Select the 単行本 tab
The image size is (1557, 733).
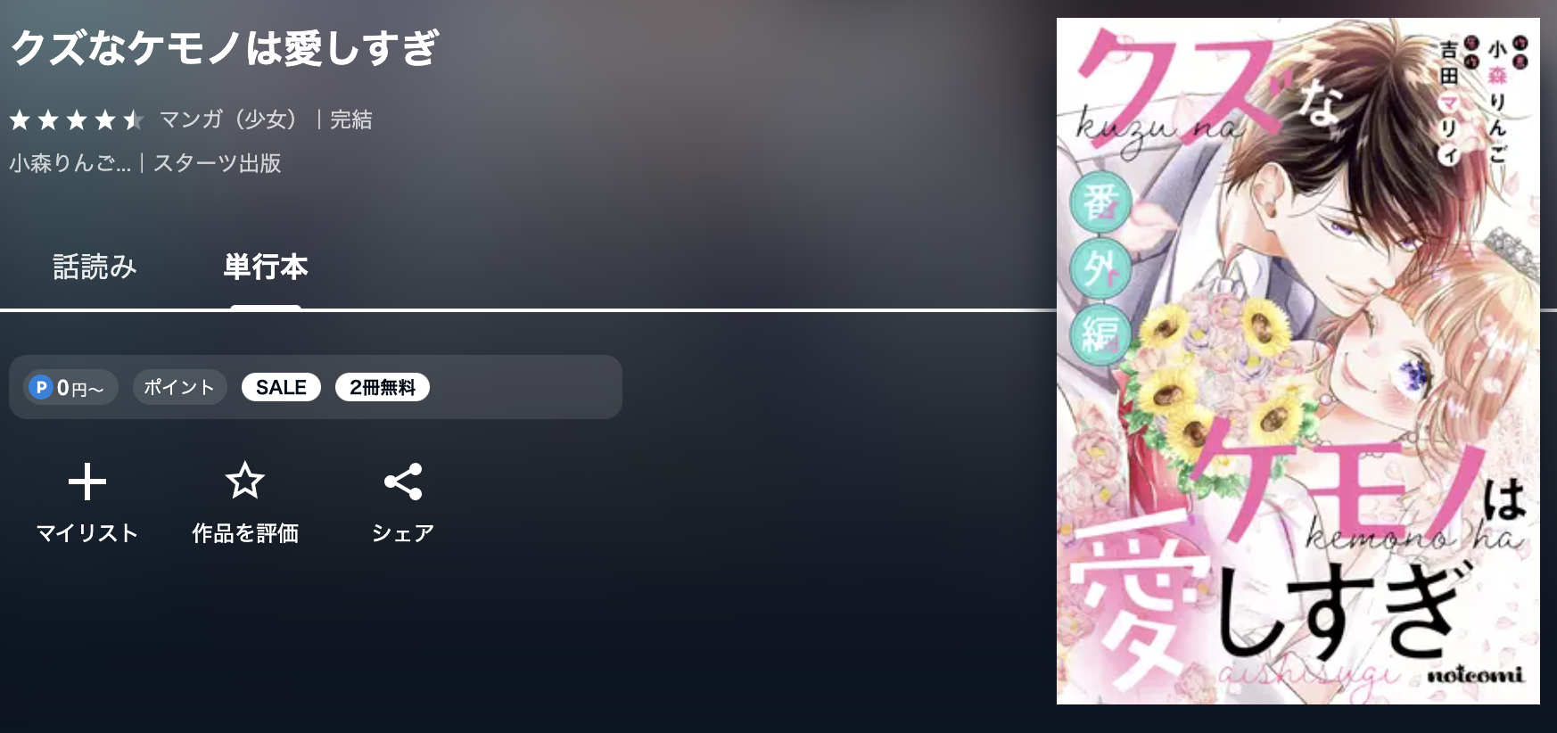click(x=266, y=267)
